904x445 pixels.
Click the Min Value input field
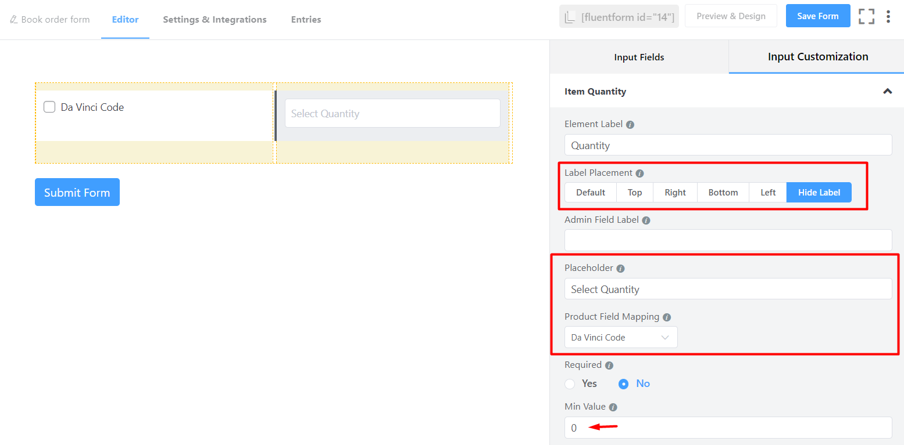727,428
